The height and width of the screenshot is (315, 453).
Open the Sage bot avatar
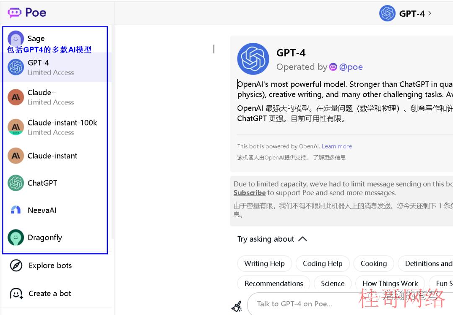point(16,39)
